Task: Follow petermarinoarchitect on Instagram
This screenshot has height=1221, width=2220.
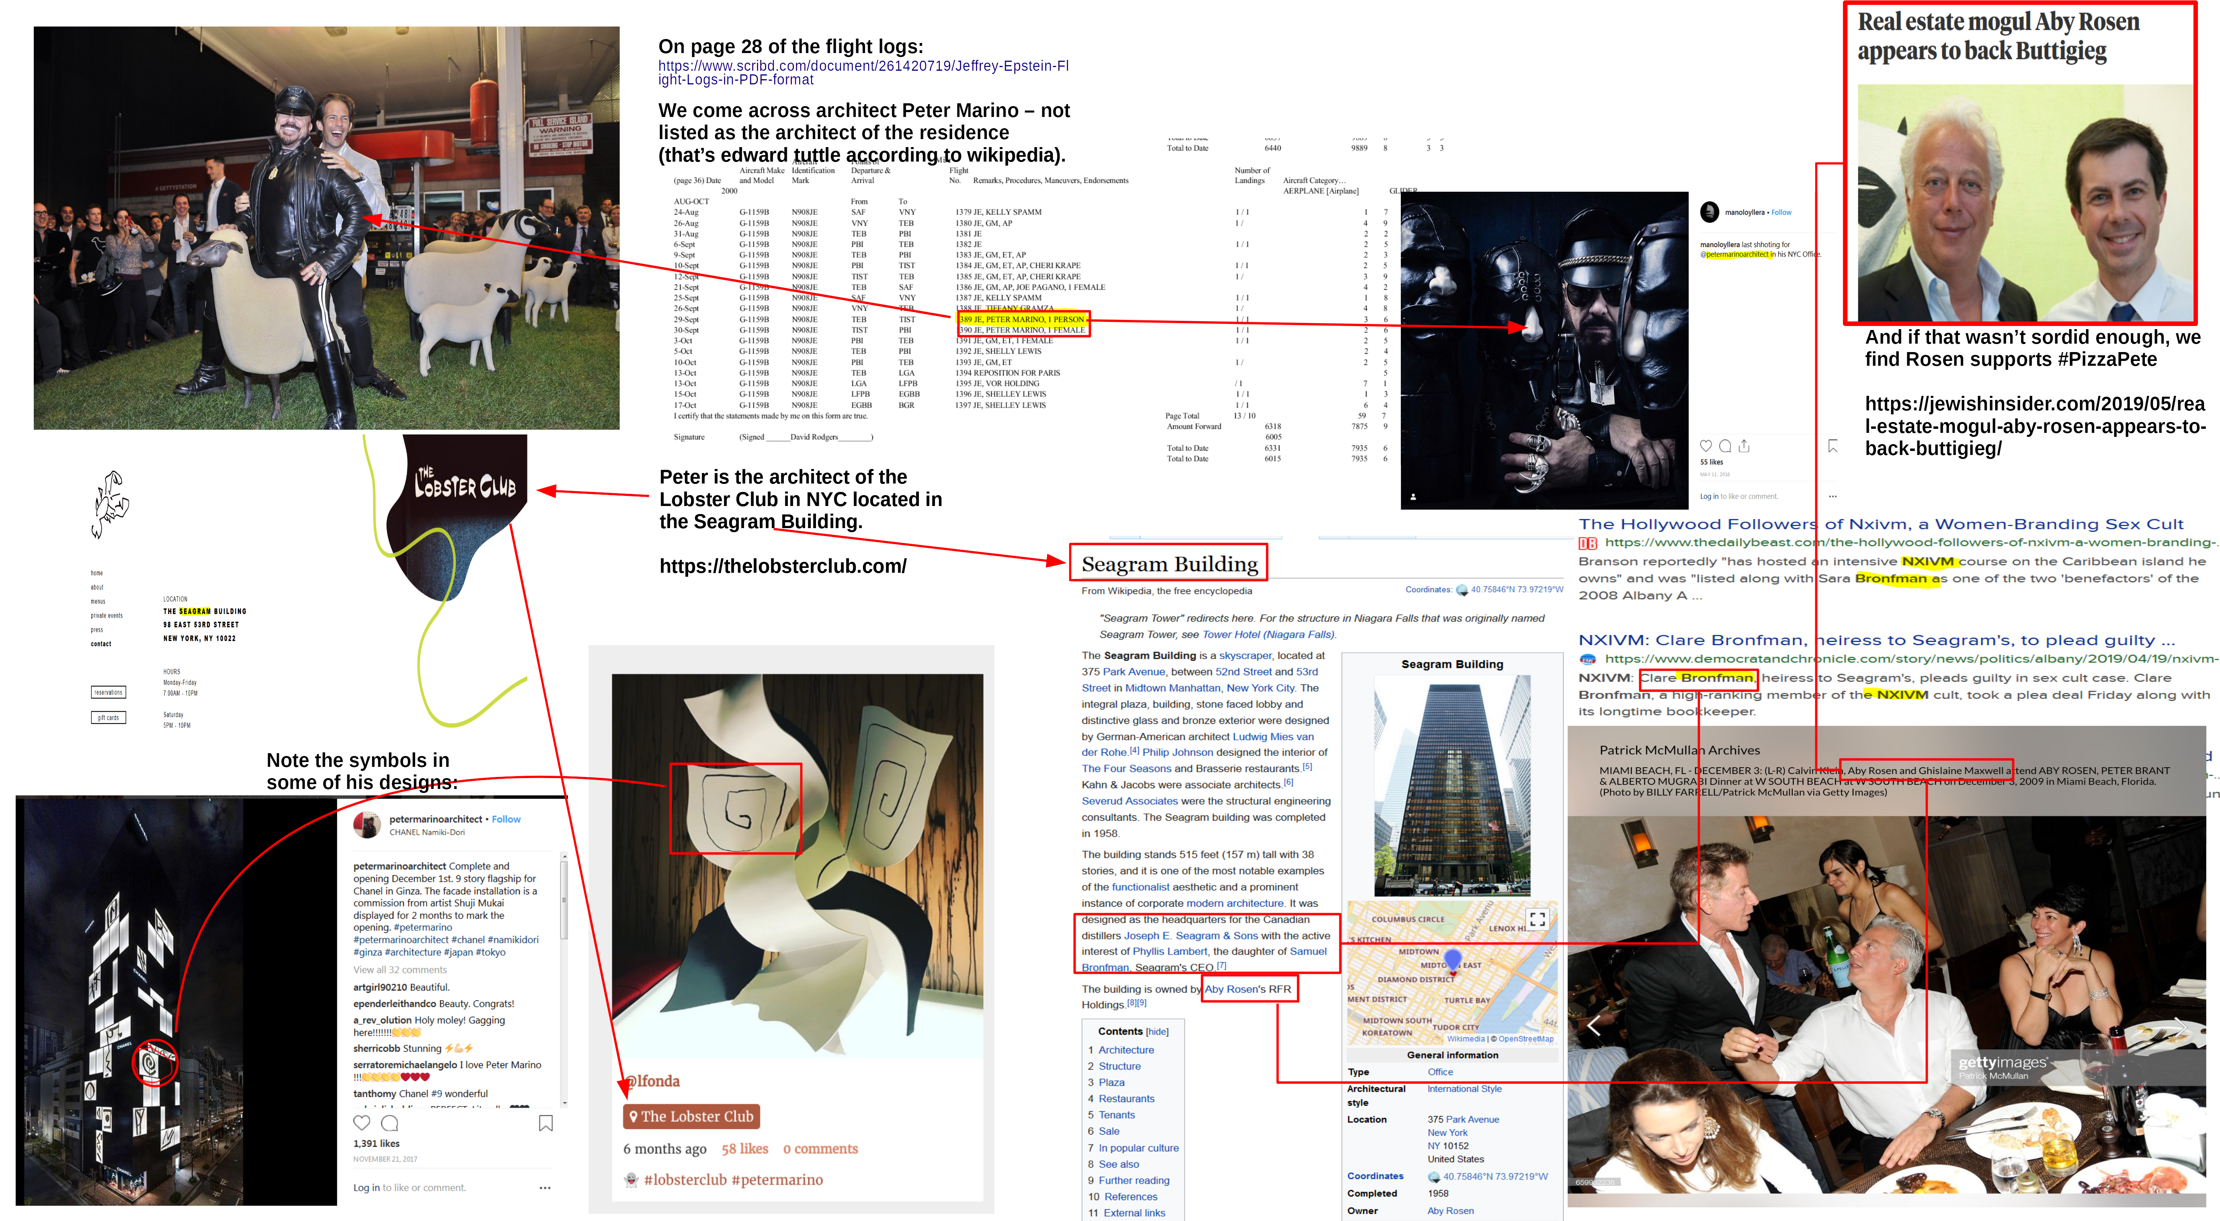Action: (x=506, y=819)
